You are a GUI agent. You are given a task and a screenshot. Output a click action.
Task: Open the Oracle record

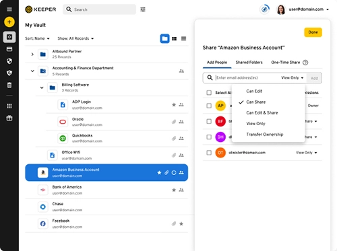[117, 122]
